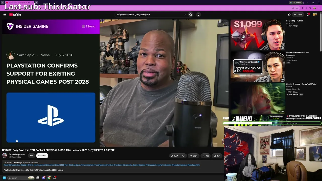This screenshot has width=322, height=181.
Task: Like the video with thumbs up
Action: (x=175, y=156)
